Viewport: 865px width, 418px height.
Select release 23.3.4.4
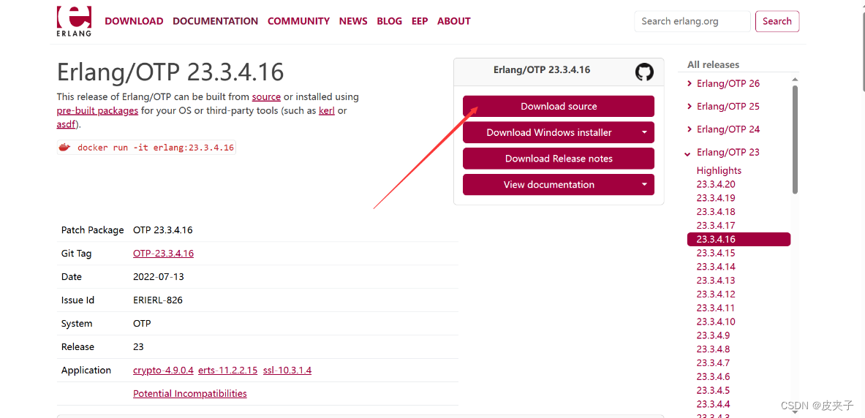click(x=714, y=404)
